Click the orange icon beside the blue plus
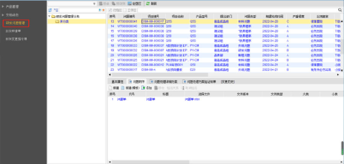344x164 pixels. point(103,10)
